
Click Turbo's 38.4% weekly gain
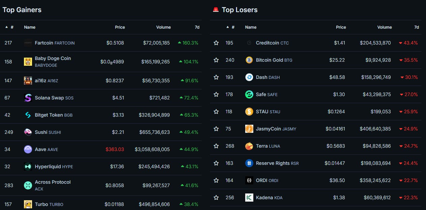189,204
